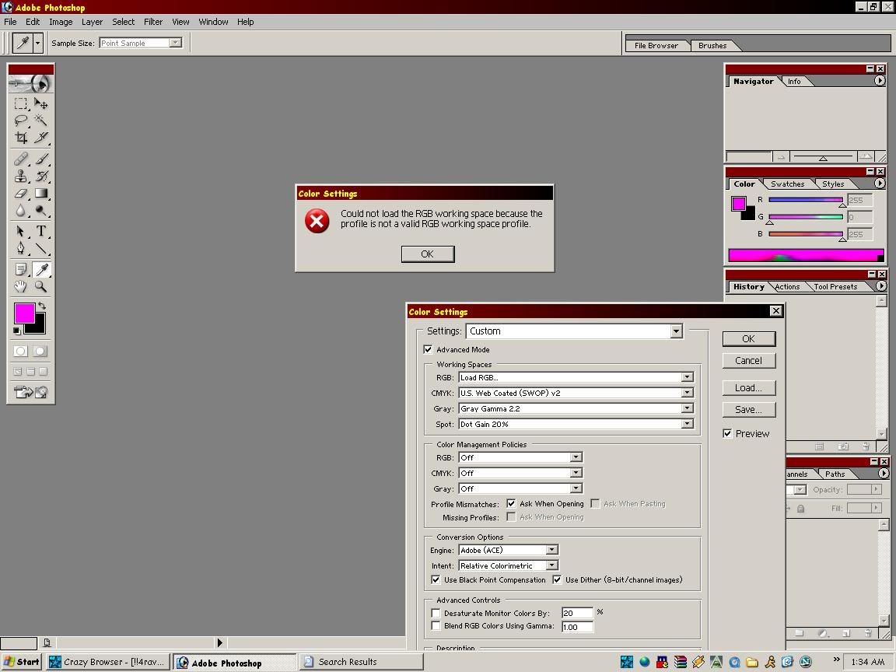896x672 pixels.
Task: Switch to the Actions tab
Action: (x=787, y=287)
